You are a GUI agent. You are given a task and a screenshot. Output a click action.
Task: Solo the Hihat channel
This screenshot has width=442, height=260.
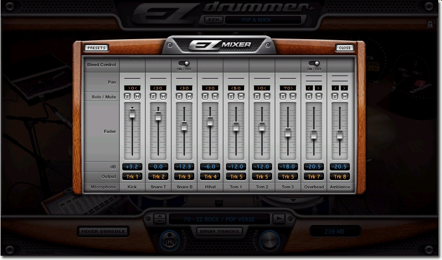point(205,97)
